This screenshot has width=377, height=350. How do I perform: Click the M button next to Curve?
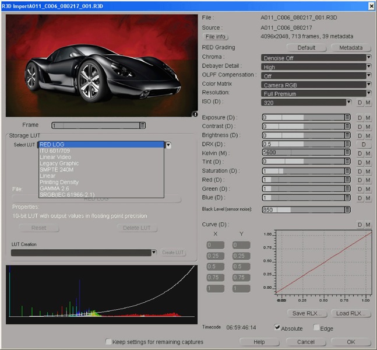pyautogui.click(x=368, y=225)
